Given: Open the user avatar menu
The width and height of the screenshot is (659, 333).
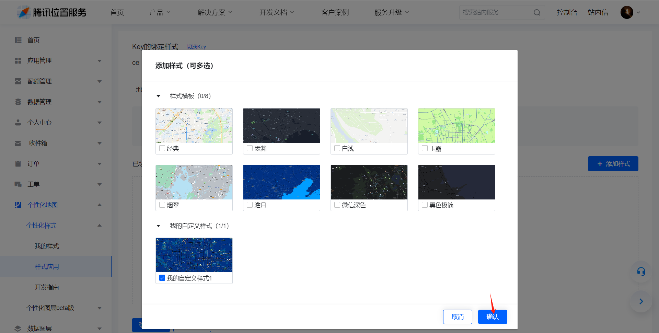Looking at the screenshot, I should (x=630, y=12).
